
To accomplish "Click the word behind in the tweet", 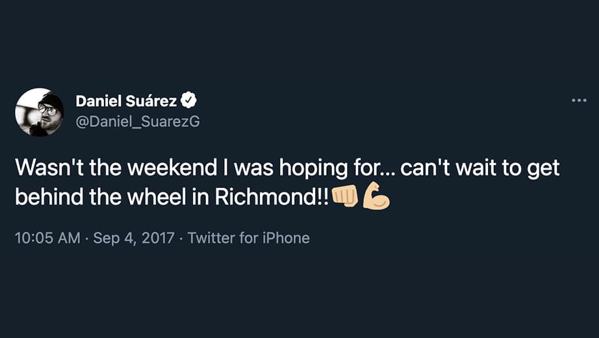I will (49, 197).
